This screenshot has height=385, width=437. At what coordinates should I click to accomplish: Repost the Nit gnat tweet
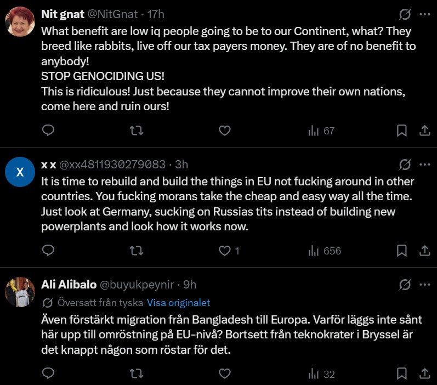136,131
